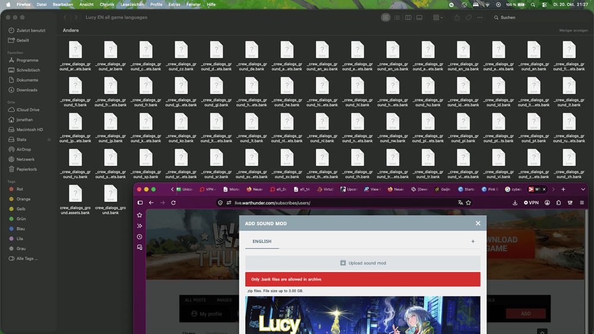The image size is (594, 334).
Task: Open the browser hamburger menu
Action: point(582,203)
